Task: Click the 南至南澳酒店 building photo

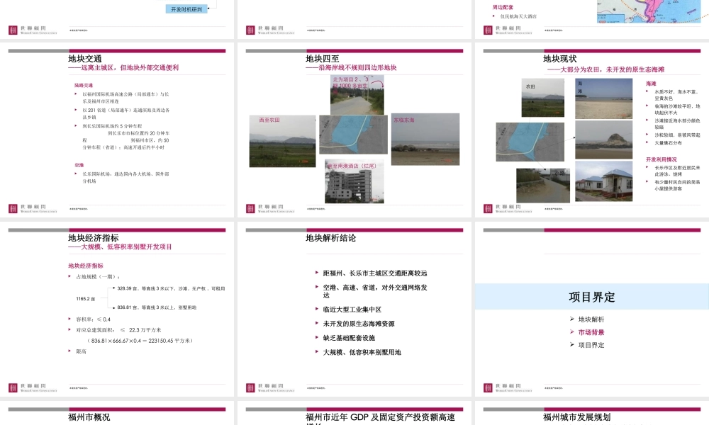Action: coord(354,181)
